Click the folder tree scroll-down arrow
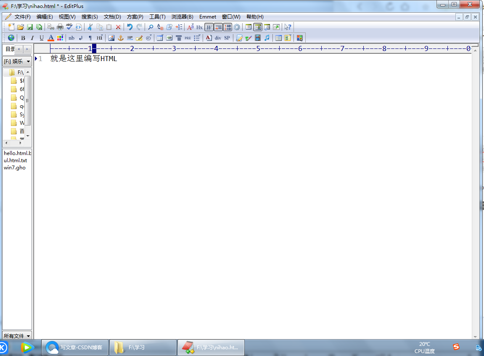This screenshot has width=484, height=356. (28, 136)
